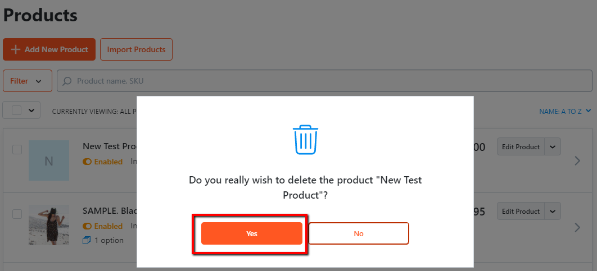Open the Filter dropdown
This screenshot has width=597, height=271.
pos(28,81)
